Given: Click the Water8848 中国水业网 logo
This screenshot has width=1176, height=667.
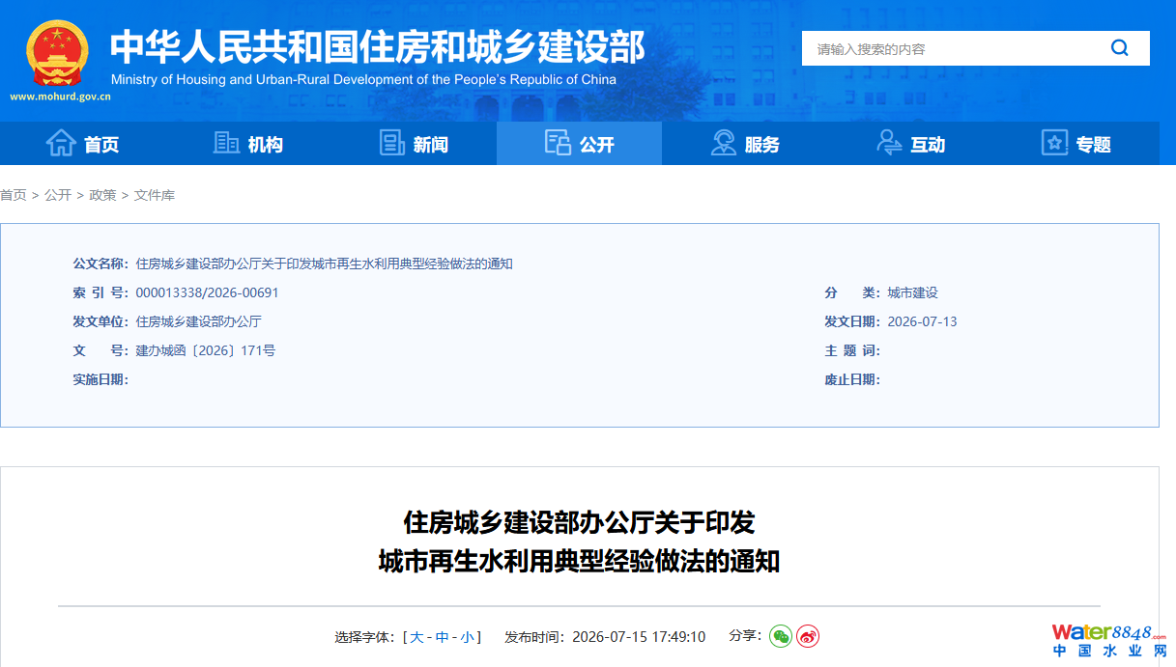Looking at the screenshot, I should click(1109, 641).
